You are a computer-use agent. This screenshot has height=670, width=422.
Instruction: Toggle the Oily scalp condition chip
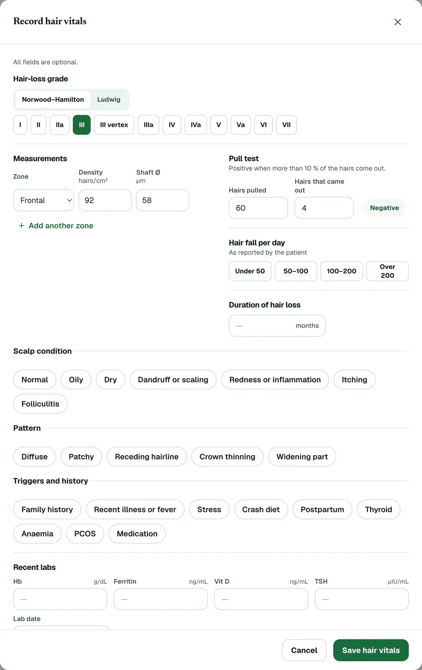point(76,380)
